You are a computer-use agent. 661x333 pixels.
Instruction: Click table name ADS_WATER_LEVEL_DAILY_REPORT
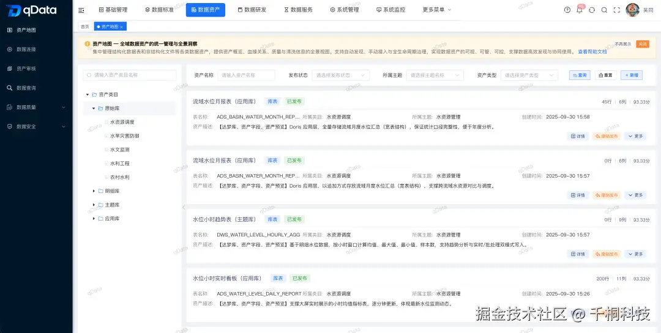(x=260, y=294)
